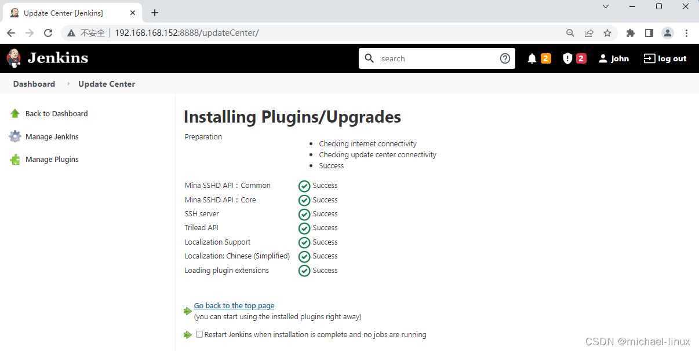The image size is (699, 351).
Task: Click the orange notification count badge 2
Action: coord(546,58)
